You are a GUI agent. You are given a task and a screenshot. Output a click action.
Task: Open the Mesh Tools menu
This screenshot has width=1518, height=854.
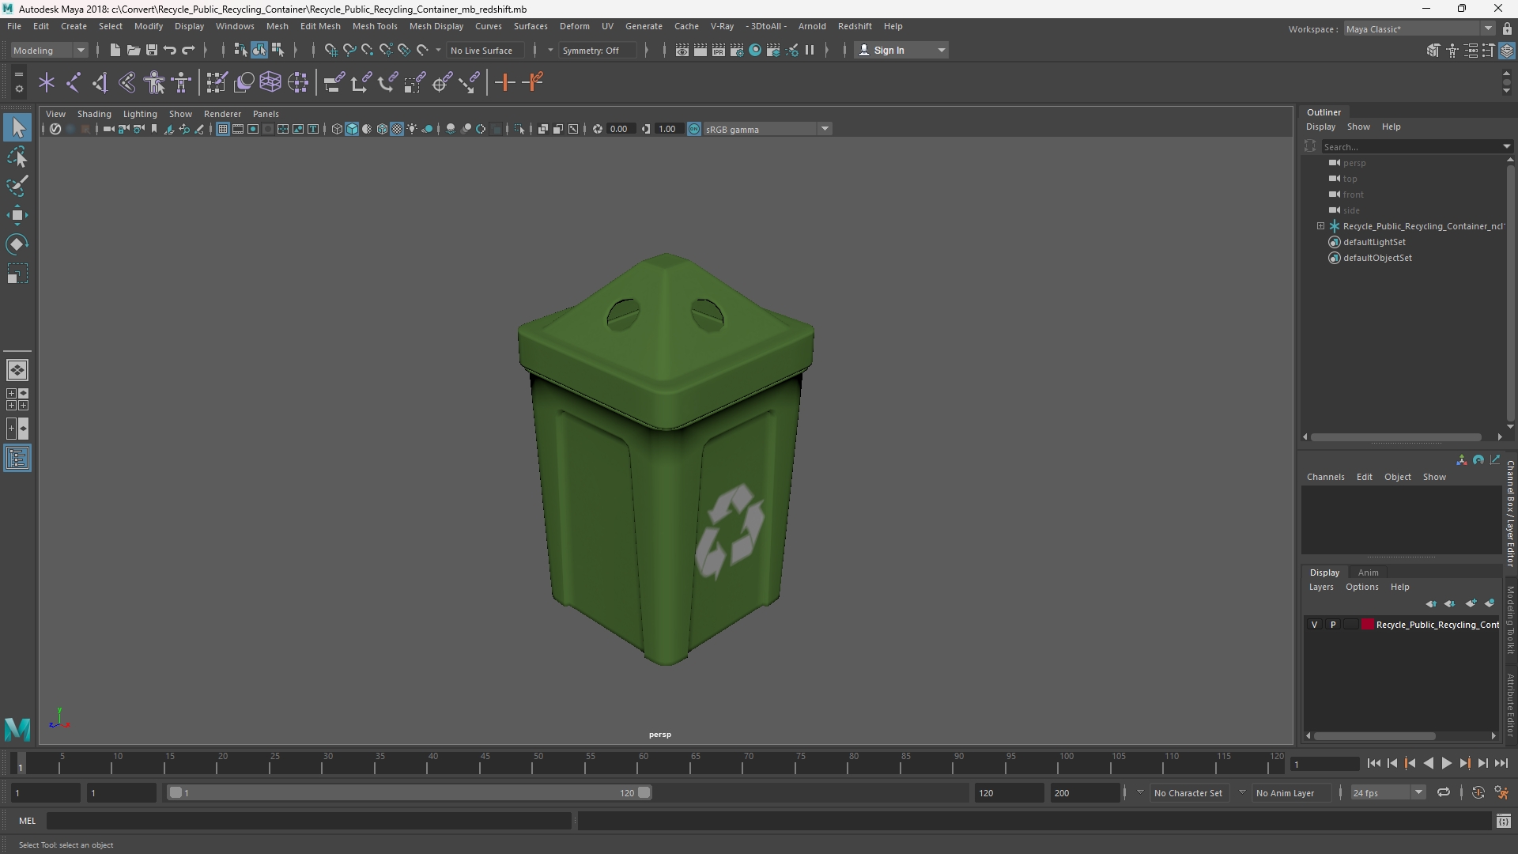pos(375,26)
